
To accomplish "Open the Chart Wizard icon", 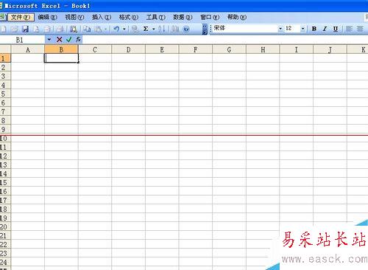I will [x=175, y=29].
